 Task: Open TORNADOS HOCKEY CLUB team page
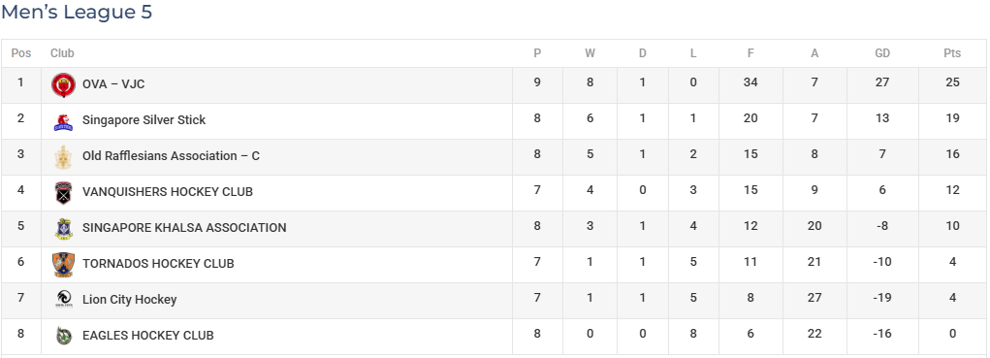[158, 264]
